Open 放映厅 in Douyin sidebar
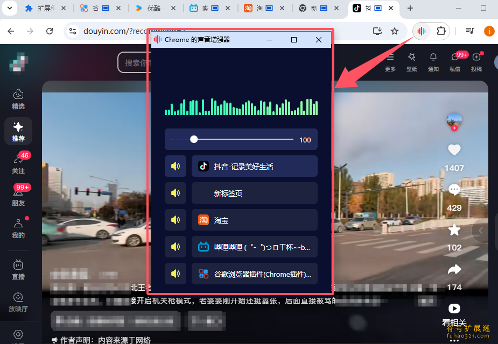Screen dimensions: 498x344 tap(18, 302)
